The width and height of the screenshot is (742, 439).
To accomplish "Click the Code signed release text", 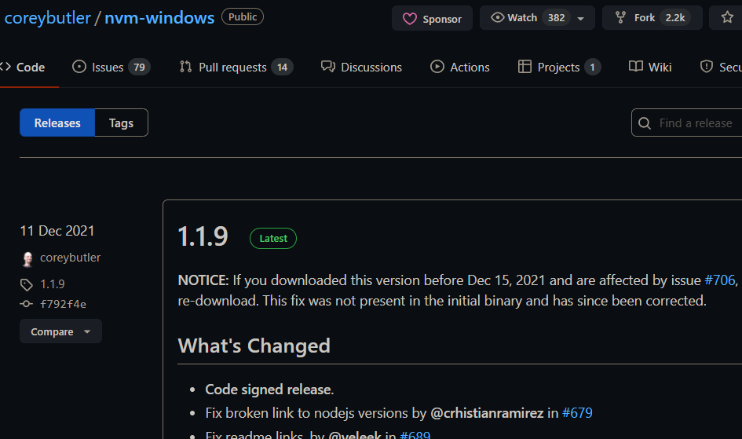I will (270, 390).
